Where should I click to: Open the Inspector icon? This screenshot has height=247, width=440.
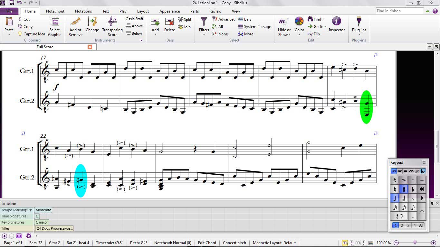pyautogui.click(x=337, y=22)
